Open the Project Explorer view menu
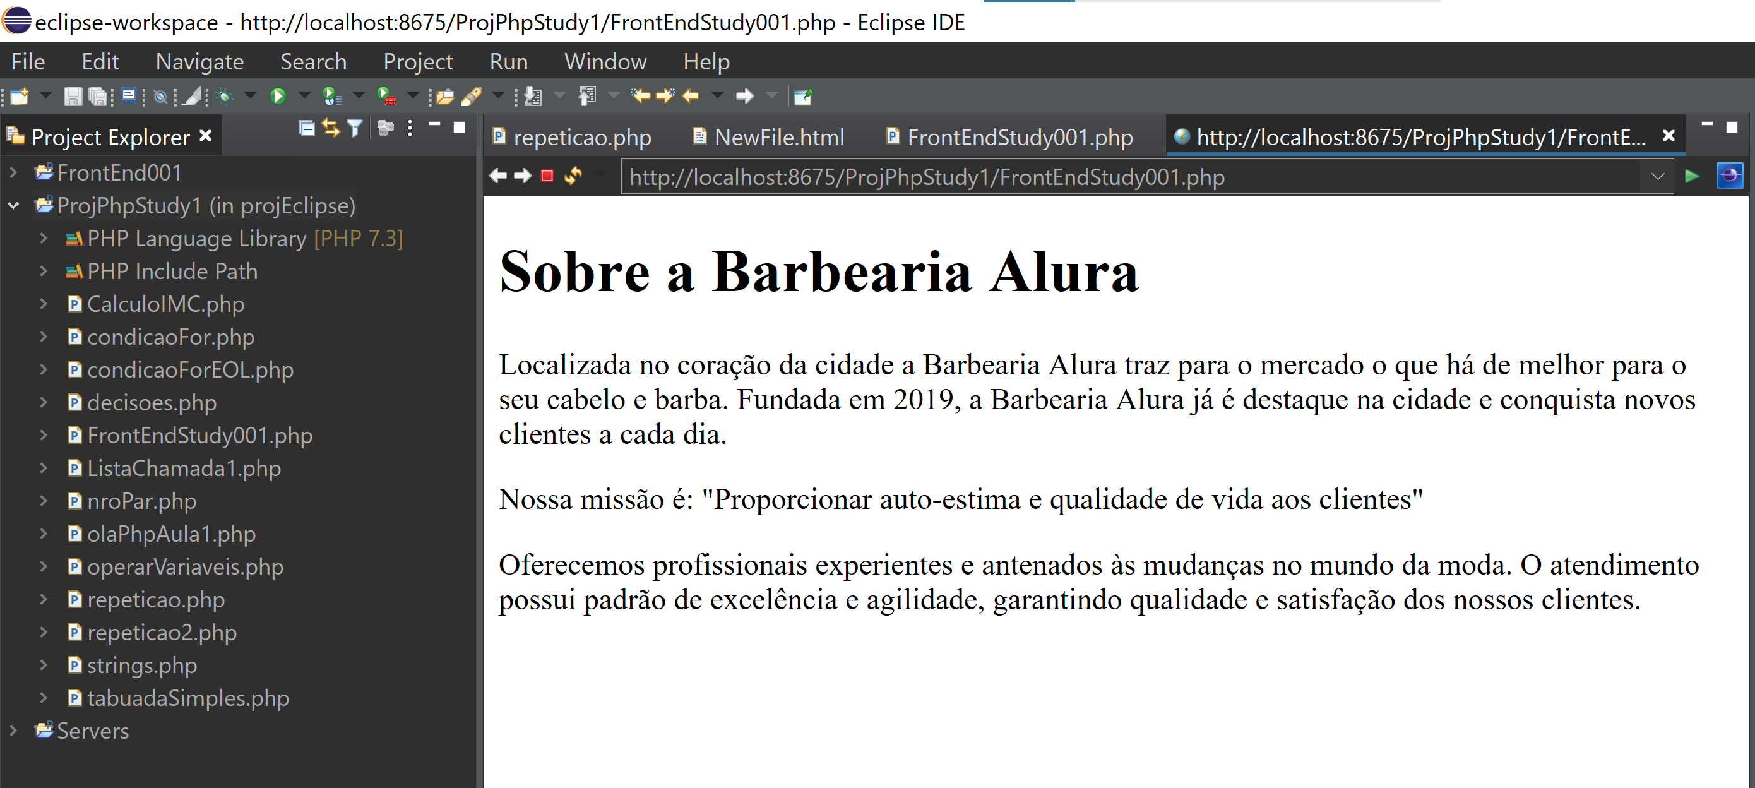The width and height of the screenshot is (1755, 788). [x=410, y=128]
